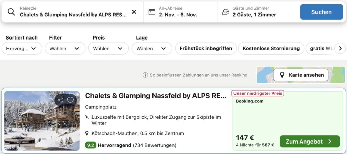Open the Sortiert nach dropdown
The height and width of the screenshot is (154, 347).
coord(22,48)
